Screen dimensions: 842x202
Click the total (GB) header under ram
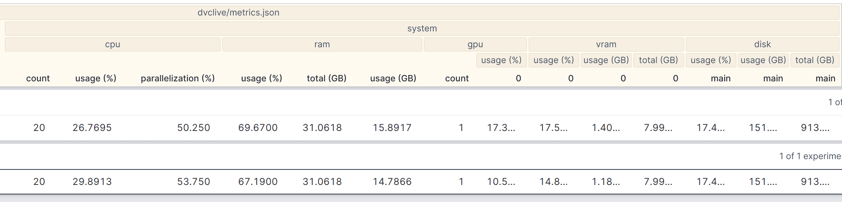(327, 79)
